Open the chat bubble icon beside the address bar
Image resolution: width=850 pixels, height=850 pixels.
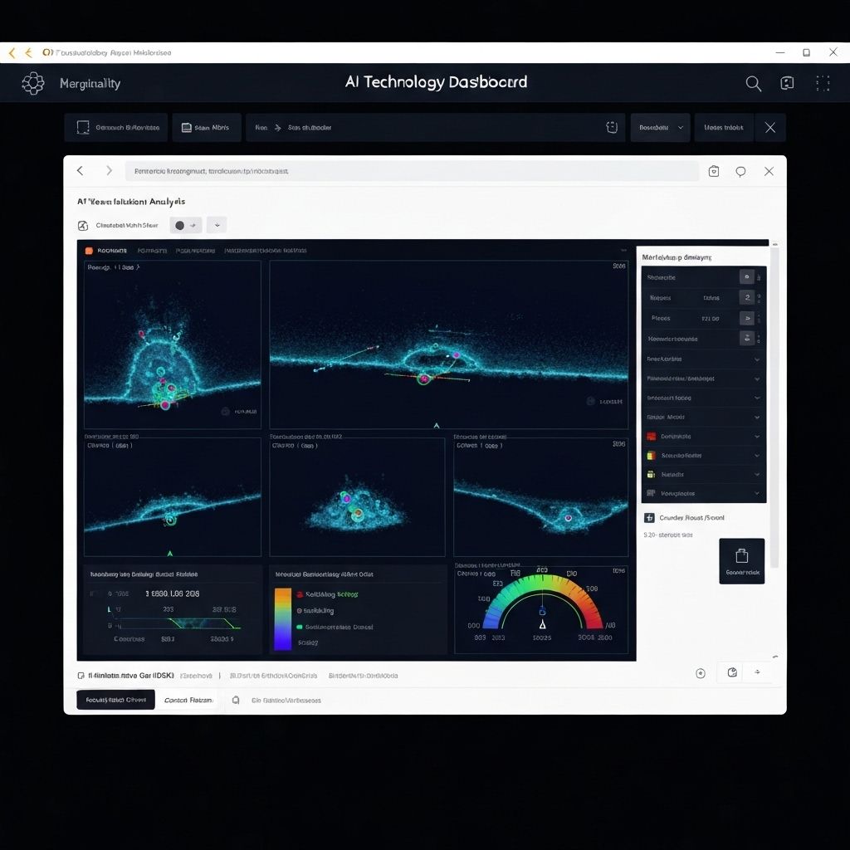740,170
